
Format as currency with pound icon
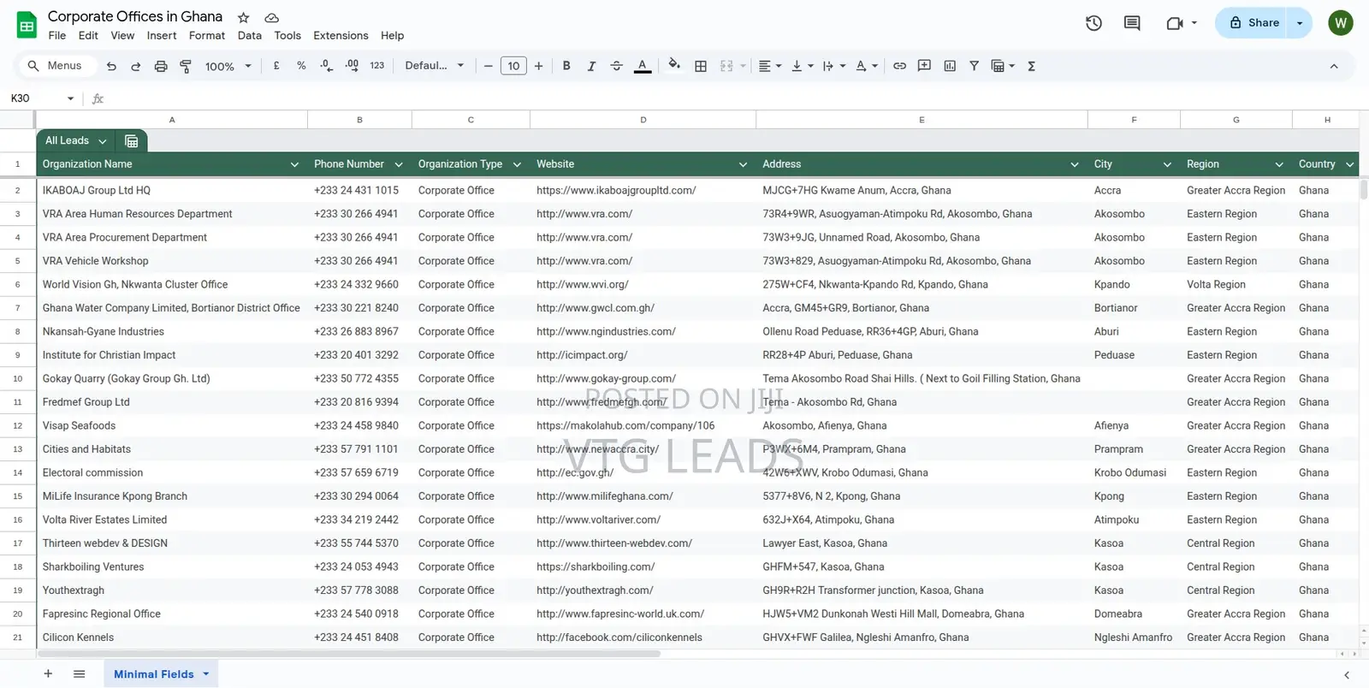(x=276, y=66)
